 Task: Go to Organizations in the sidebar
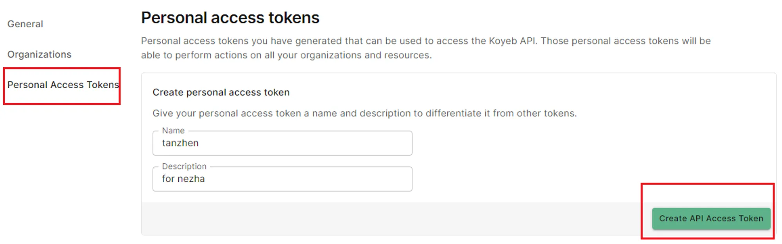pyautogui.click(x=39, y=54)
